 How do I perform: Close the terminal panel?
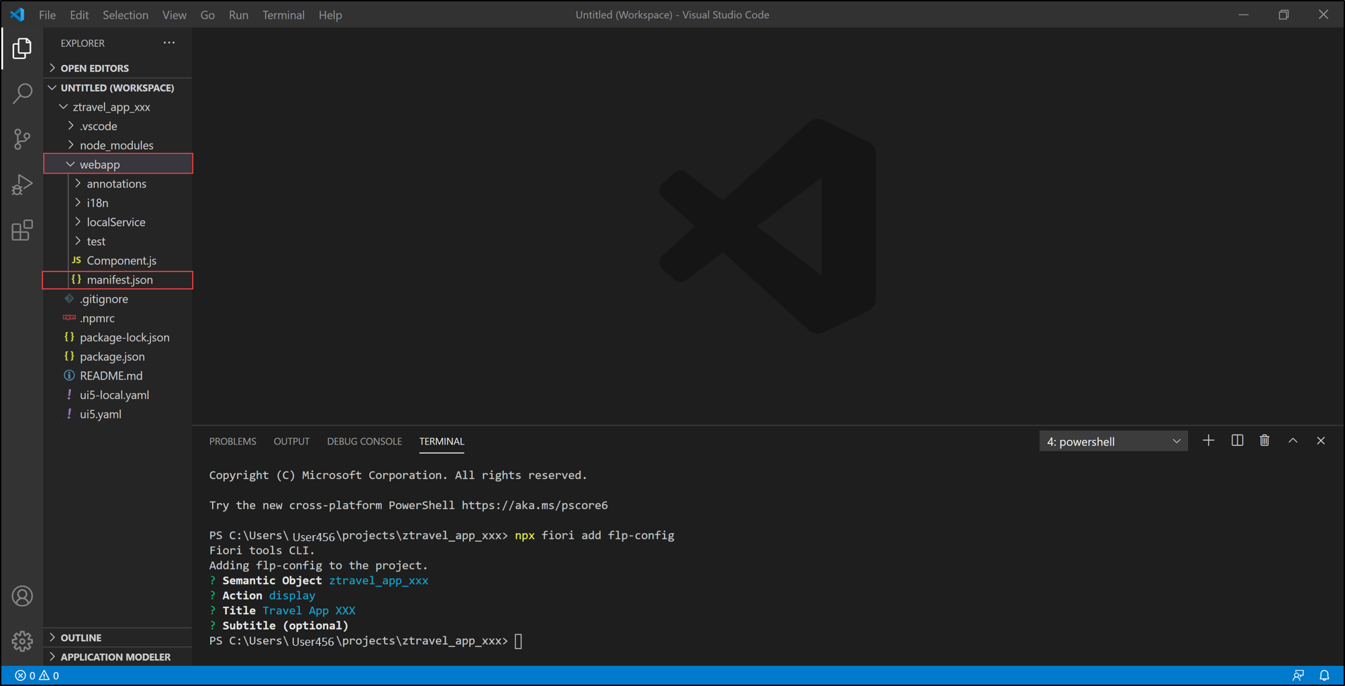coord(1321,441)
